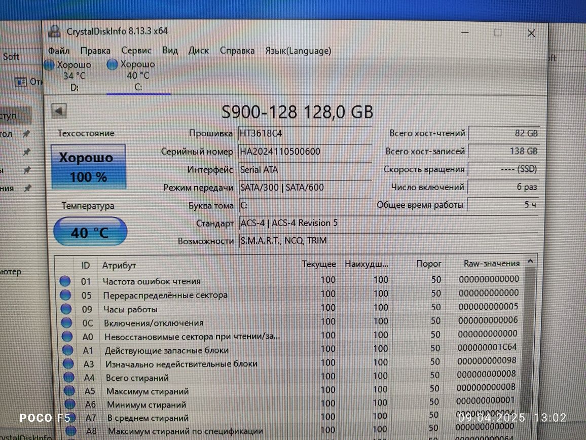Image resolution: width=586 pixels, height=440 pixels.
Task: Click the serial number field HA2024110500600
Action: point(305,152)
